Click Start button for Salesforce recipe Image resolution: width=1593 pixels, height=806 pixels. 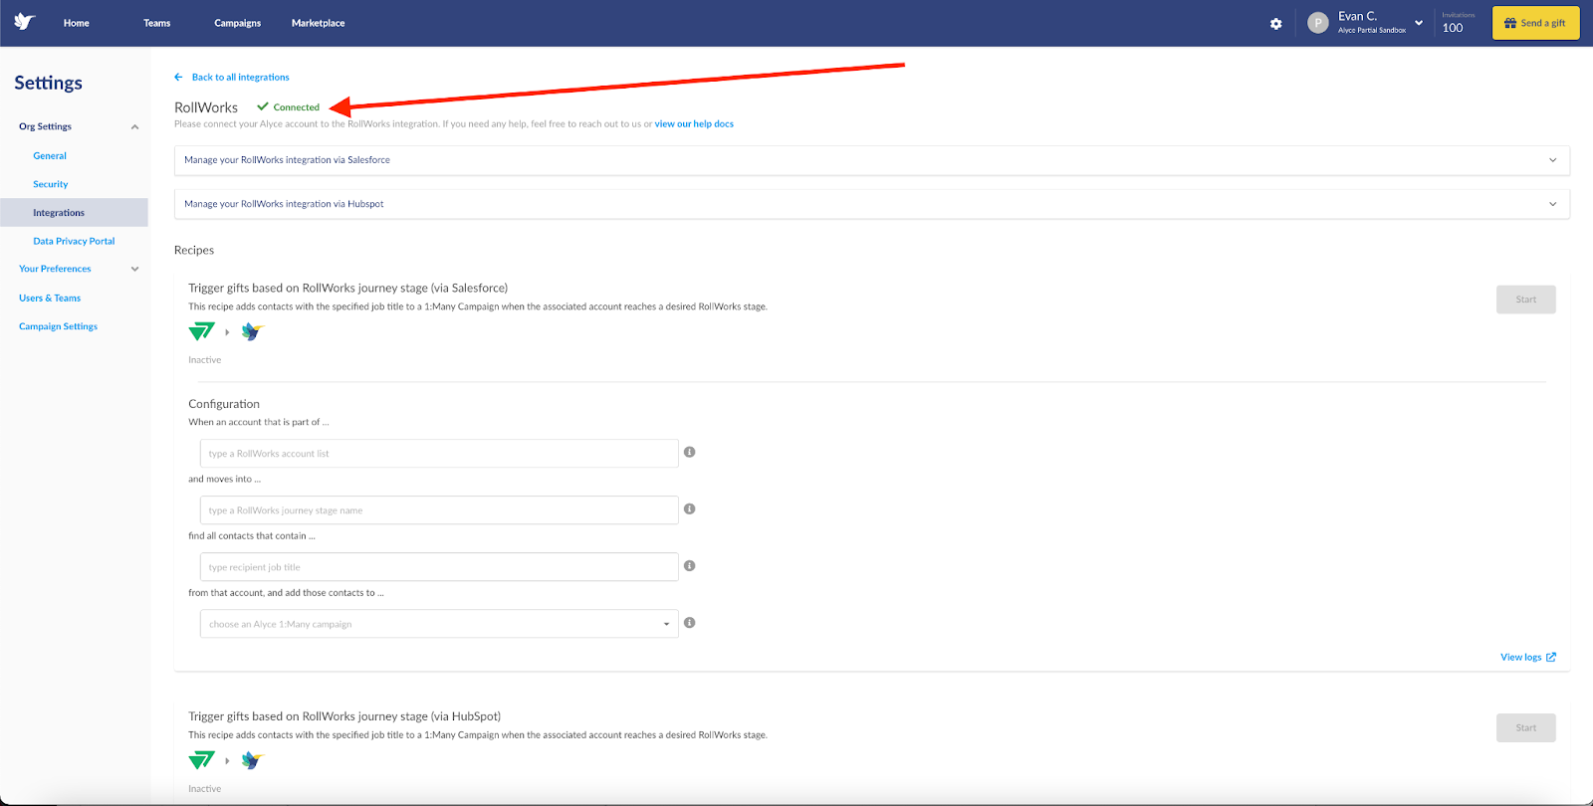1525,300
